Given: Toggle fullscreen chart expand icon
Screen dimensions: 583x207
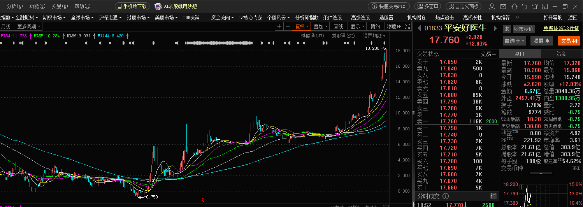Looking at the screenshot, I should point(407,26).
